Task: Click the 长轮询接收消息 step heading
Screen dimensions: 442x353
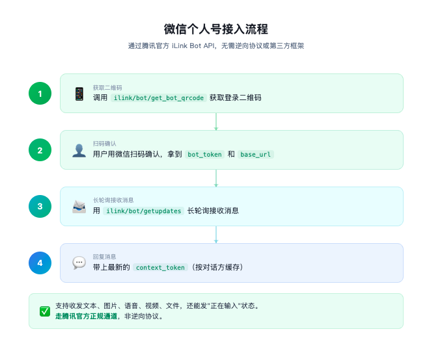Action: pos(113,200)
